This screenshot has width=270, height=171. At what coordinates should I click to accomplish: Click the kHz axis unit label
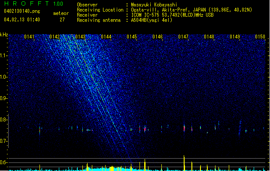pos(4,35)
